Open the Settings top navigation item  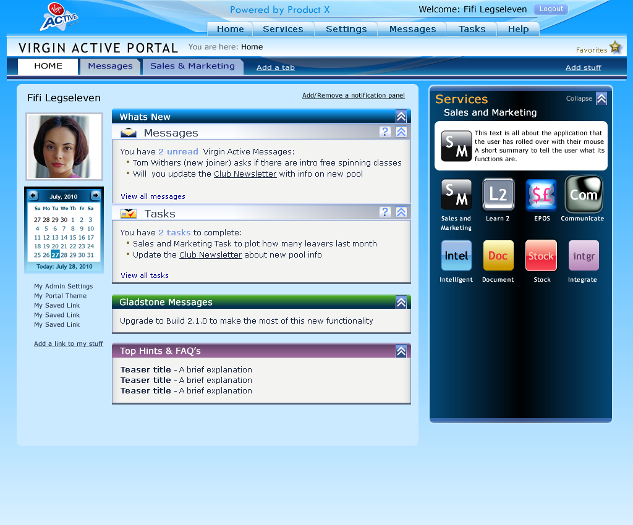coord(346,29)
